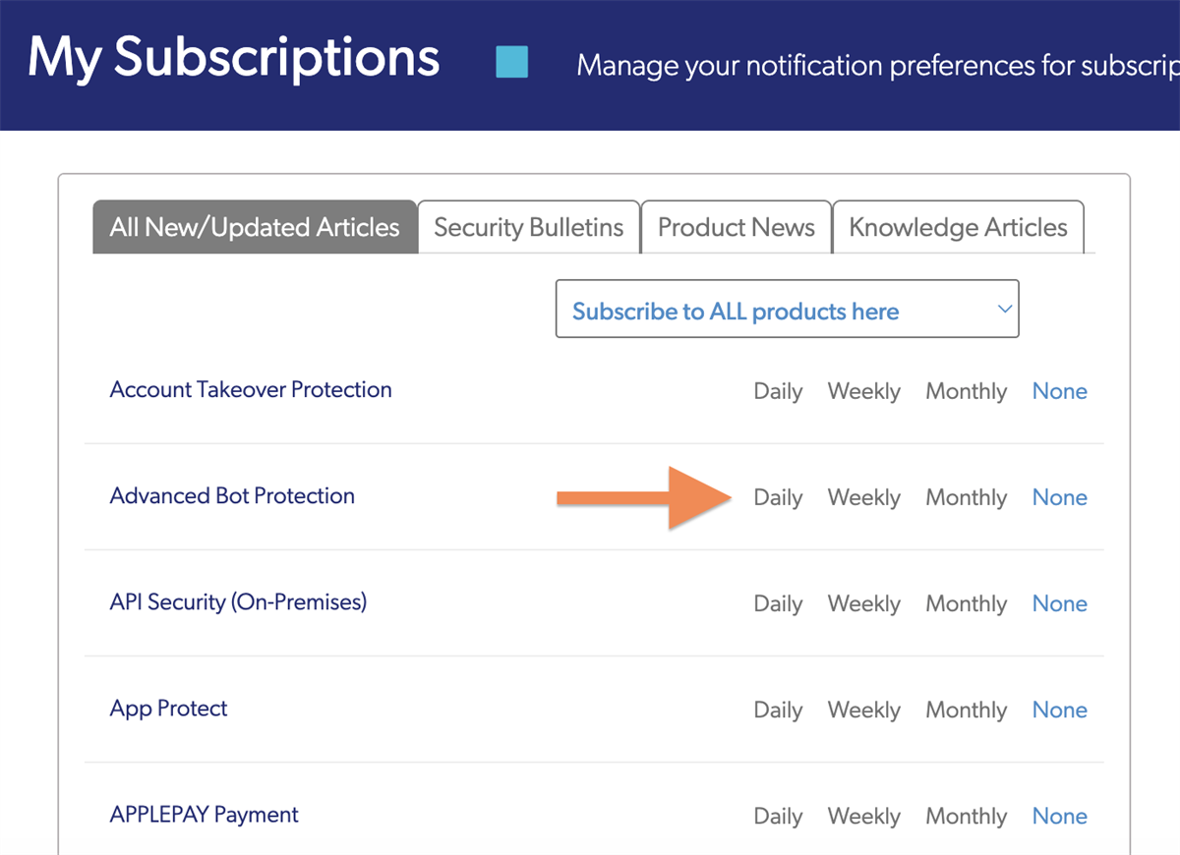
Task: Expand the Subscribe to ALL products dropdown
Action: pyautogui.click(x=786, y=310)
